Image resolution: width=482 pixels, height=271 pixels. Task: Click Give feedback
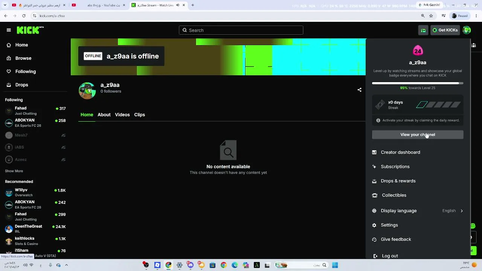click(x=396, y=239)
